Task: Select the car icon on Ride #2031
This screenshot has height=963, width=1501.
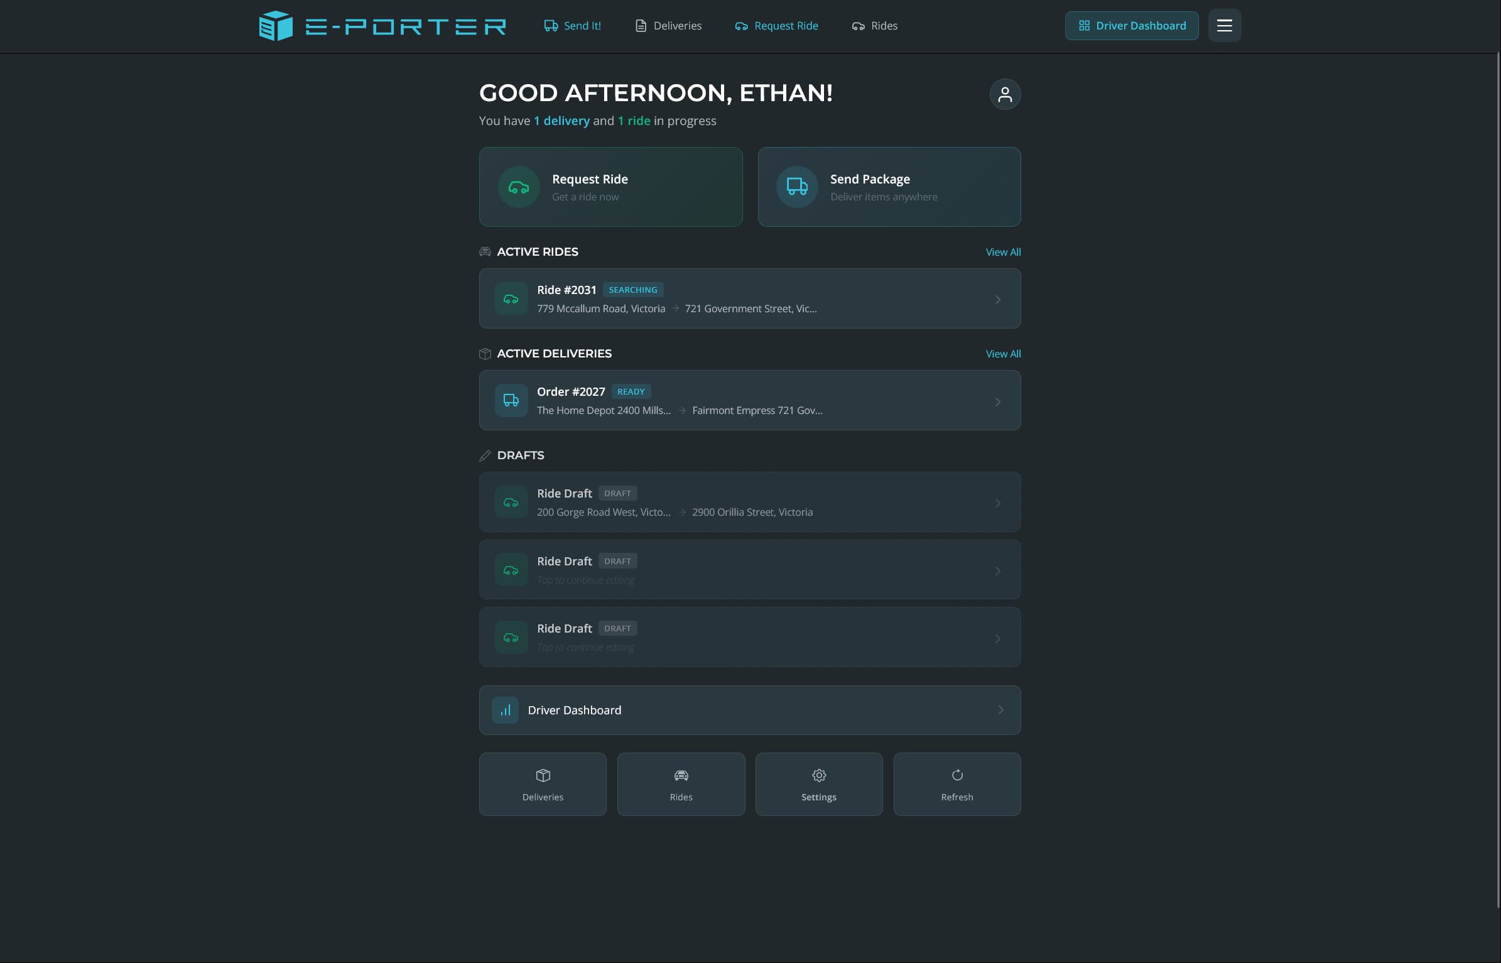Action: pyautogui.click(x=511, y=298)
